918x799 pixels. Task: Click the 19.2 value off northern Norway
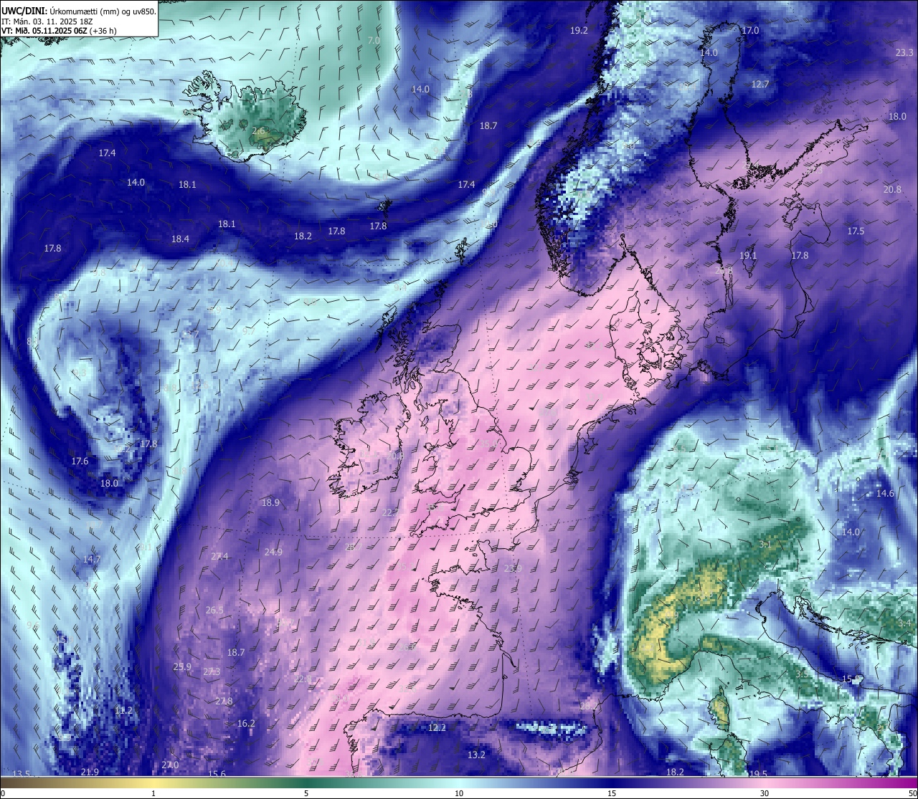579,30
